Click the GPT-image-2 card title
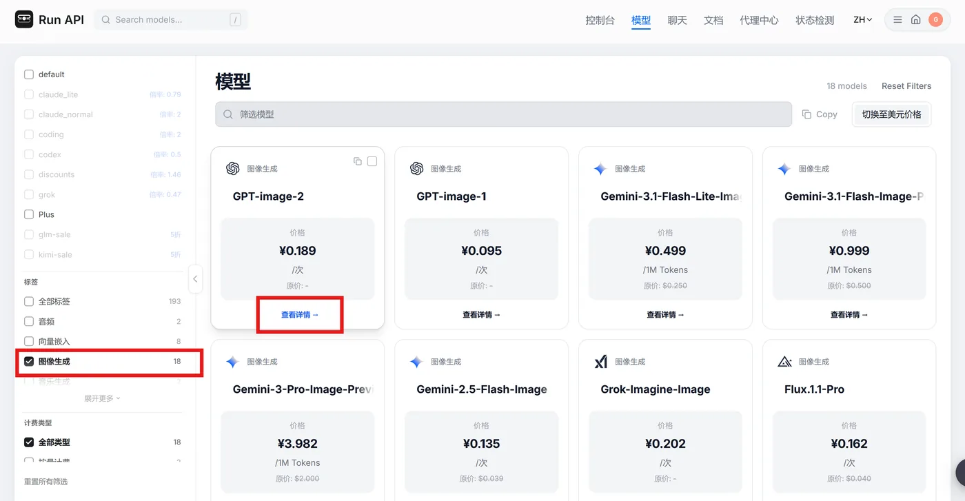 pos(268,196)
